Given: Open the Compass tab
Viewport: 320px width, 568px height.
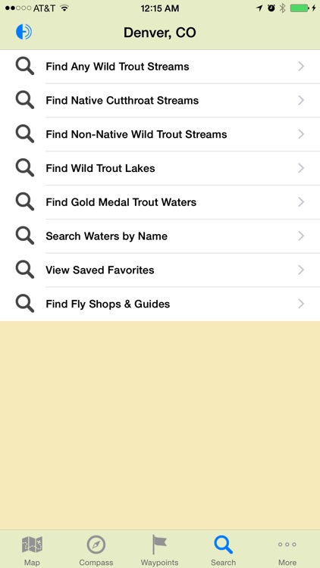Looking at the screenshot, I should (x=96, y=551).
